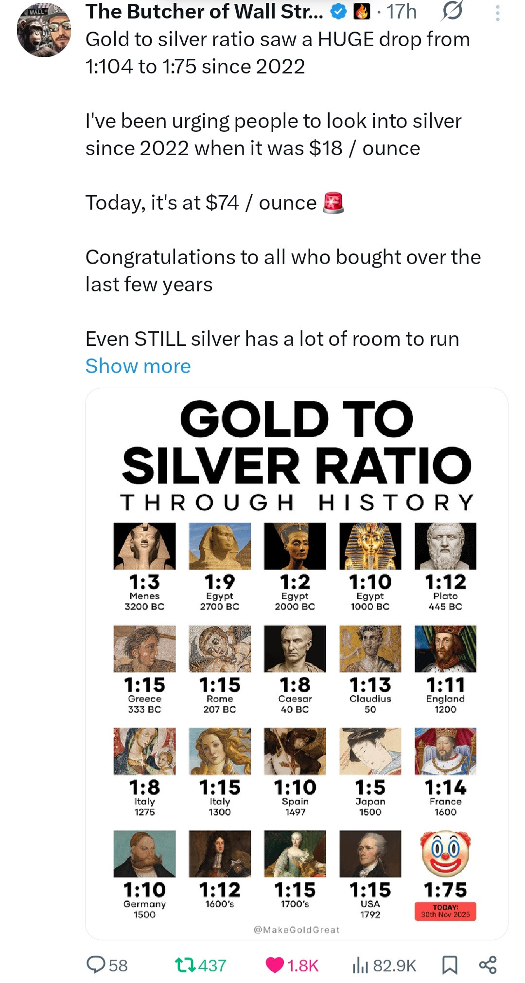
Task: Click the red TODAY 30th Nov 2025 label
Action: tap(445, 911)
